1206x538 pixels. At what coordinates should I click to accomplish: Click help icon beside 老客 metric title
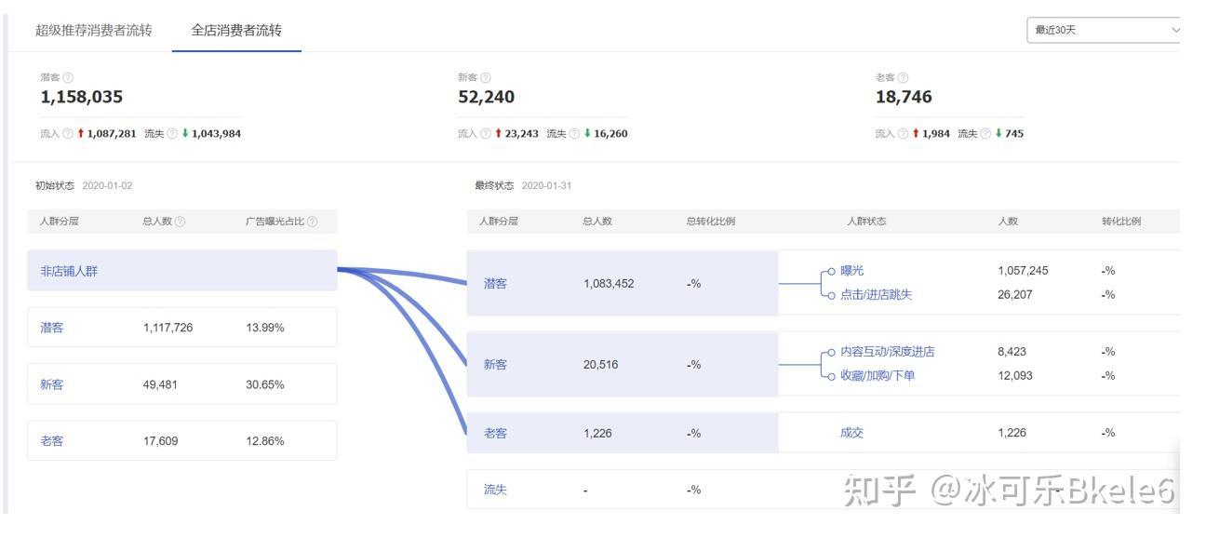coord(904,78)
